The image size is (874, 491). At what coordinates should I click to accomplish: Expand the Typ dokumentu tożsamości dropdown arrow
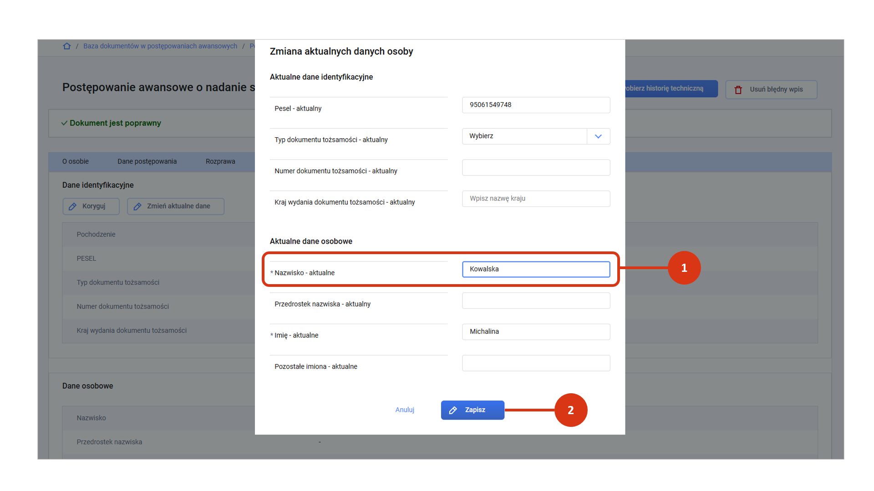pyautogui.click(x=598, y=136)
